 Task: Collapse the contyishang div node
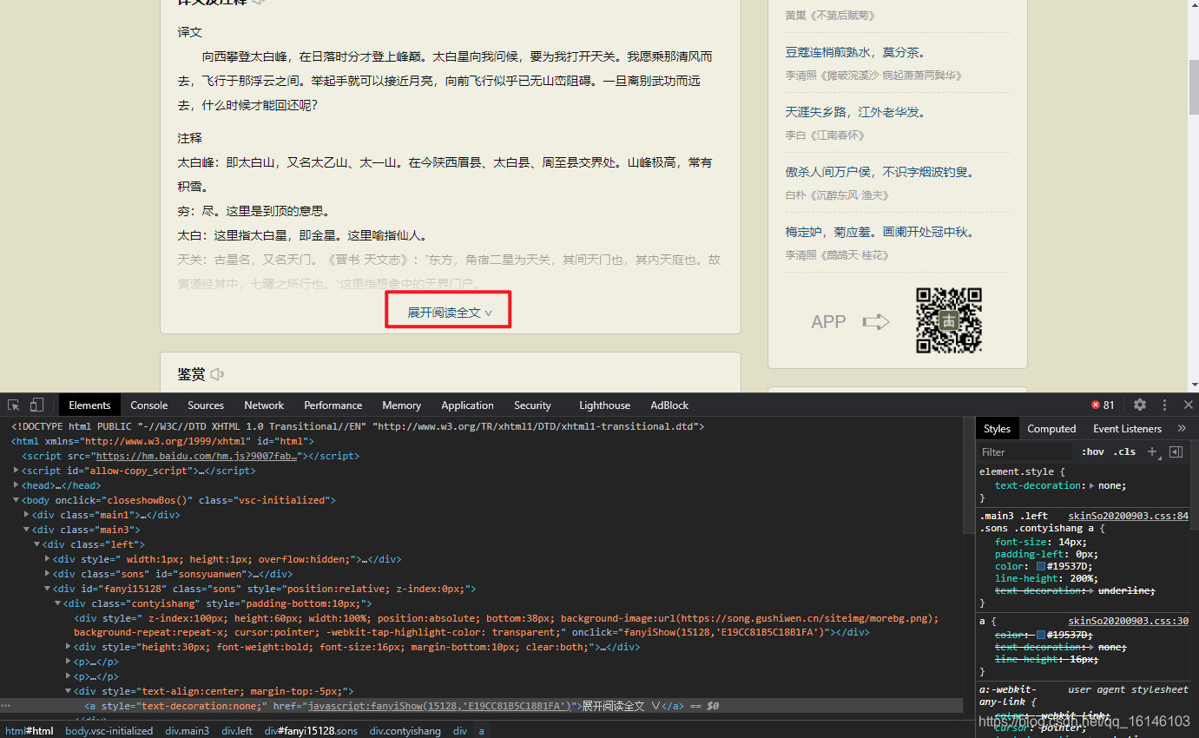pos(58,603)
